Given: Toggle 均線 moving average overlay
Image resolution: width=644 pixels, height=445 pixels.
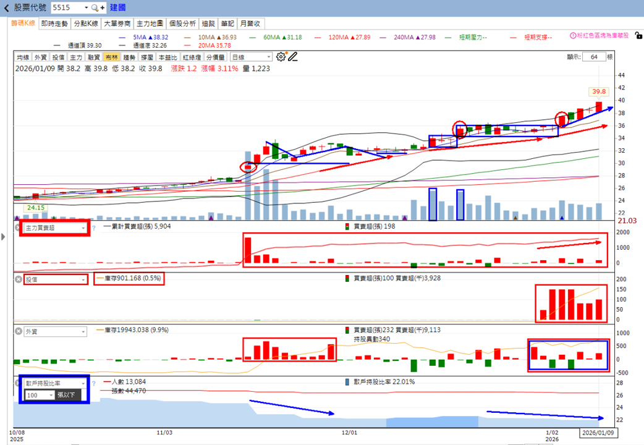Looking at the screenshot, I should 23,57.
